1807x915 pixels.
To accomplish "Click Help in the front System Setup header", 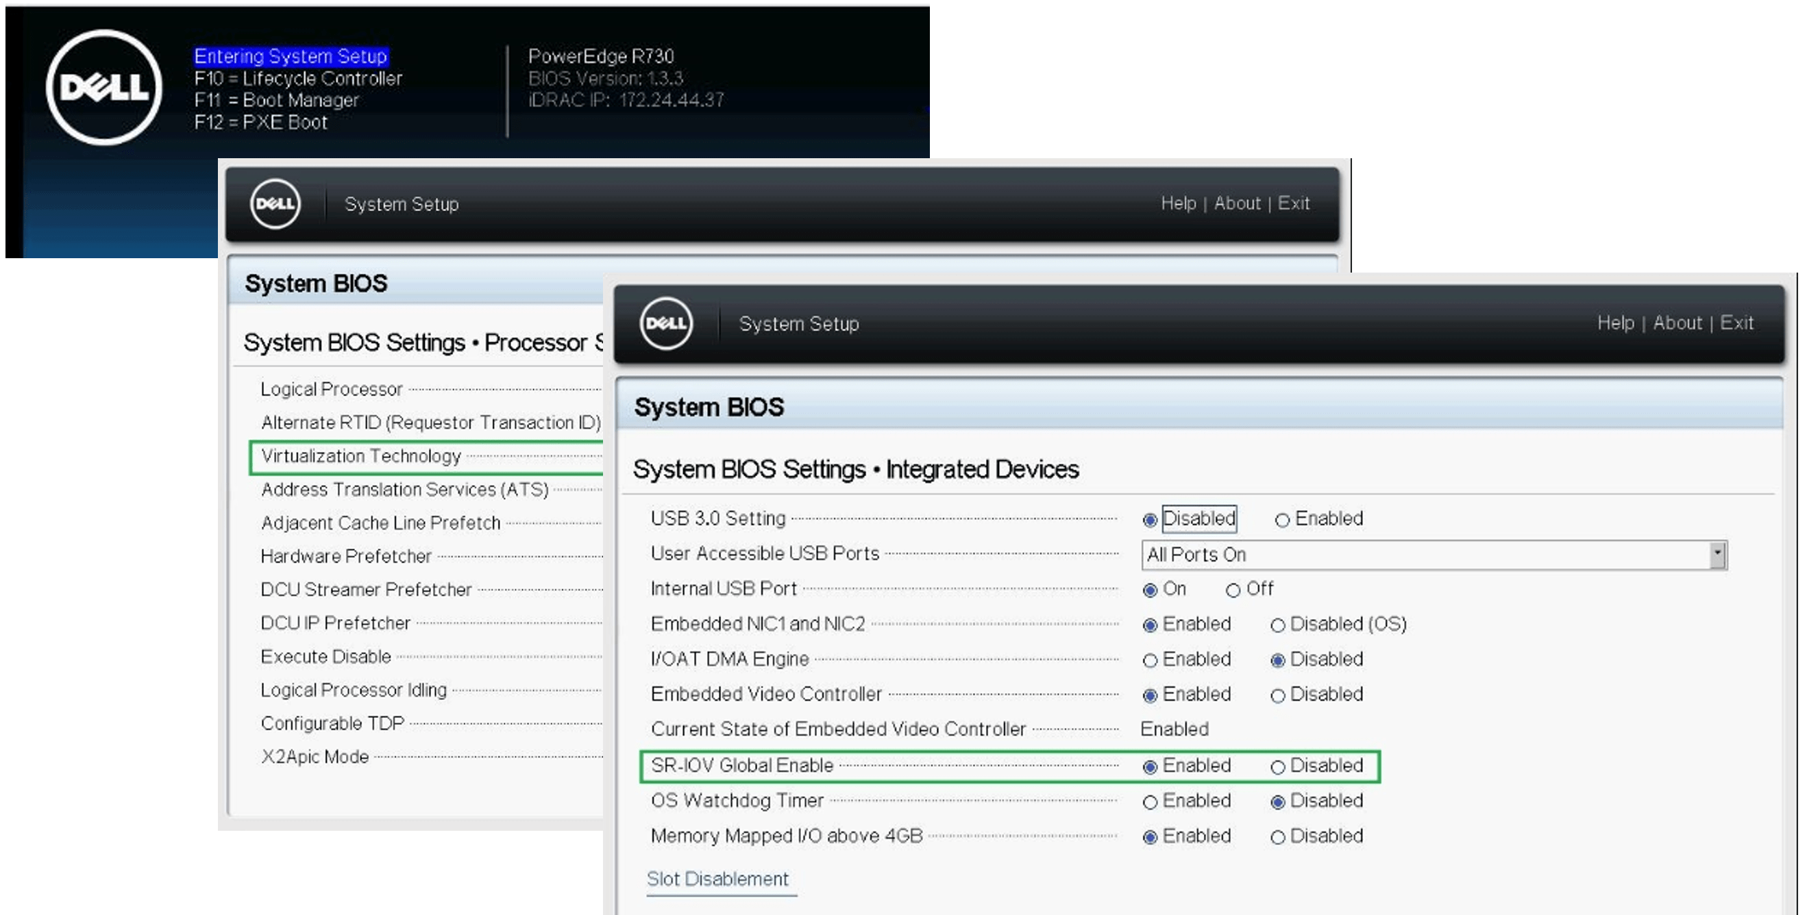I will [x=1615, y=323].
